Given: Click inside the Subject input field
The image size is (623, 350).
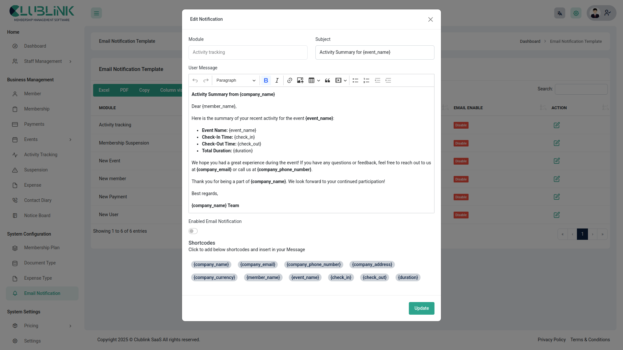Looking at the screenshot, I should click(x=374, y=52).
